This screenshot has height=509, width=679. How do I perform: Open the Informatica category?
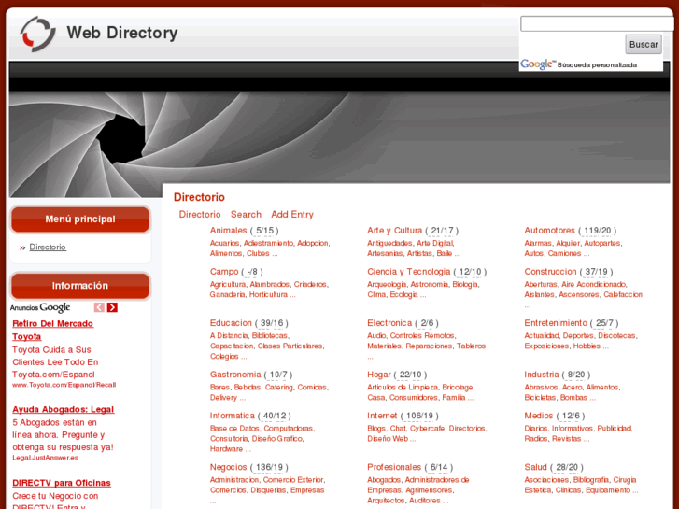[x=233, y=416]
